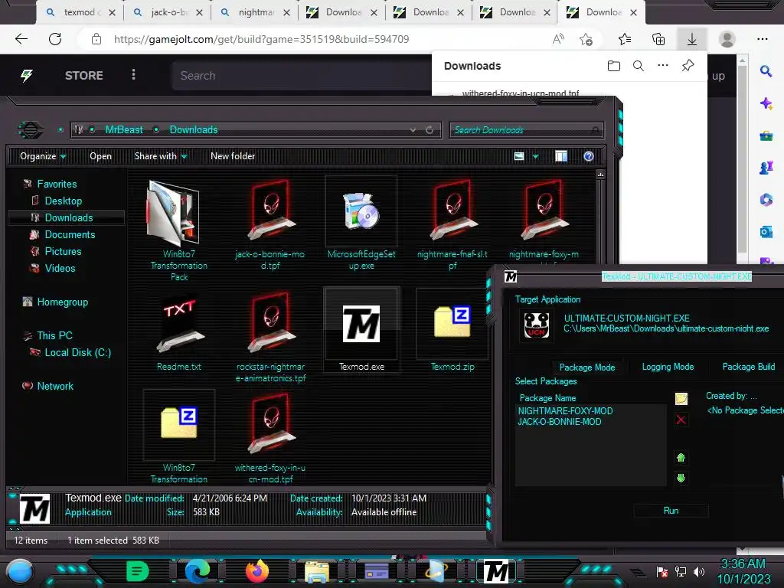Open TexMod package browse folder icon

pyautogui.click(x=681, y=398)
